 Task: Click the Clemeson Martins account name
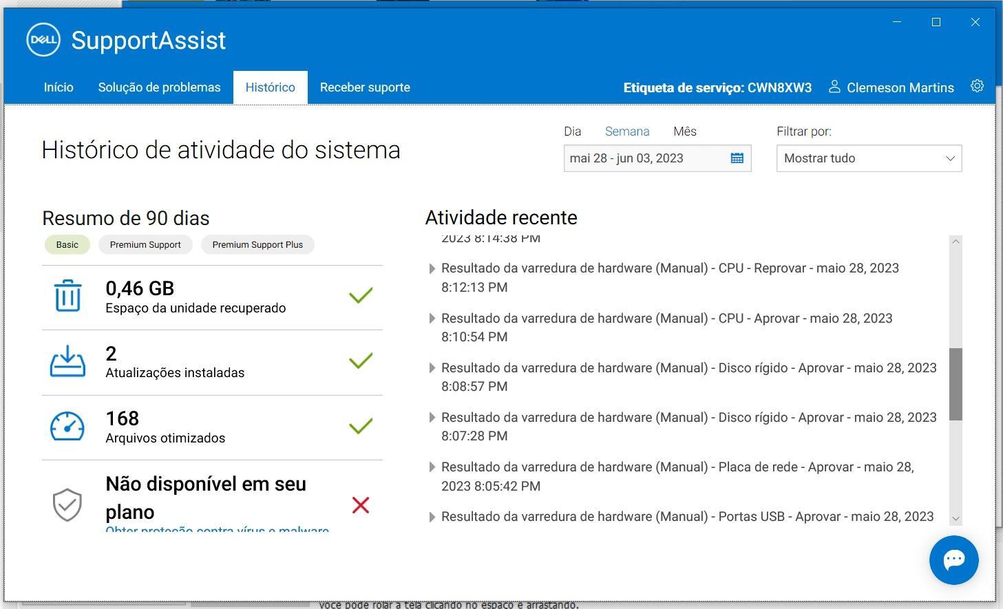tap(900, 87)
